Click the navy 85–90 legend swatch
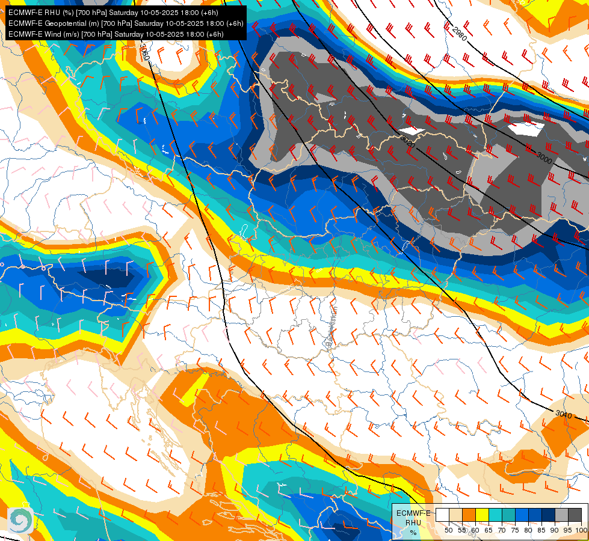This screenshot has width=589, height=541. 549,515
